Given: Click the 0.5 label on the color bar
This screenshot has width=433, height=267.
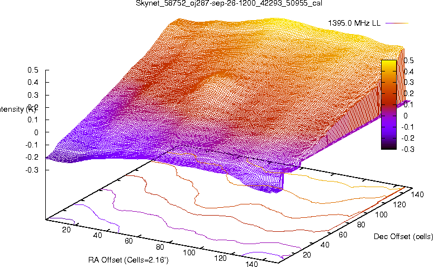Looking at the screenshot, I should tap(409, 60).
